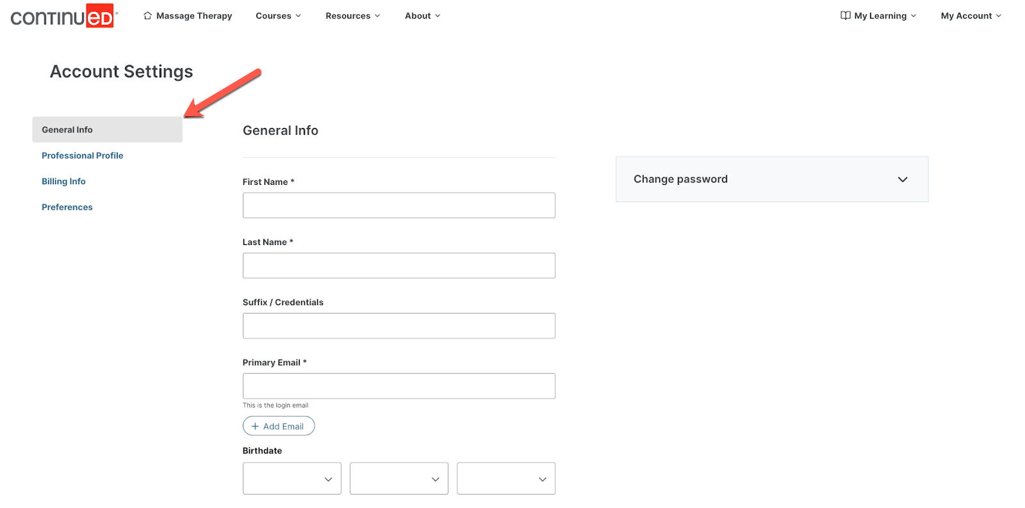Focus the Last Name text box
Screen dimensions: 1025x508
[x=398, y=266]
